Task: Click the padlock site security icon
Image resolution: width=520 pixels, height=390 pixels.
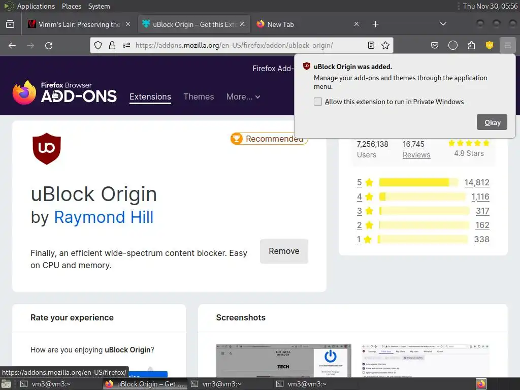Action: (x=112, y=45)
